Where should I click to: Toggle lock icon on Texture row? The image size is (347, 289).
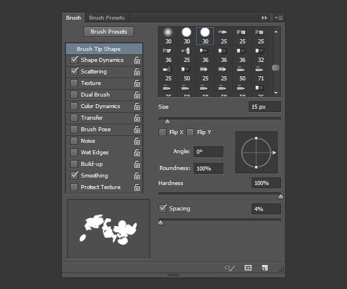coord(137,83)
